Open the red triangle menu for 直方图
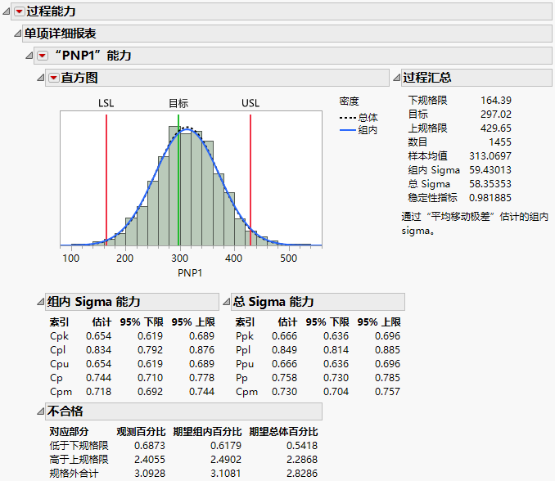The image size is (555, 481). pos(54,78)
